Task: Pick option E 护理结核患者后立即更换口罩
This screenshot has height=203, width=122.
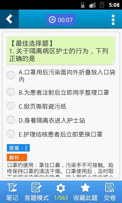Action: (60, 134)
